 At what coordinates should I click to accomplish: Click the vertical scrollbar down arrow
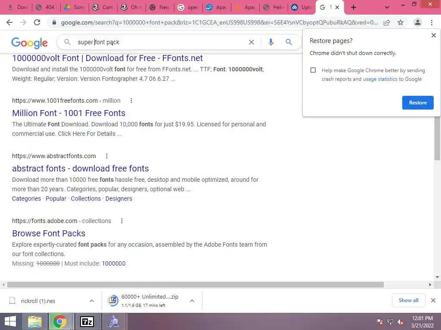tap(437, 277)
